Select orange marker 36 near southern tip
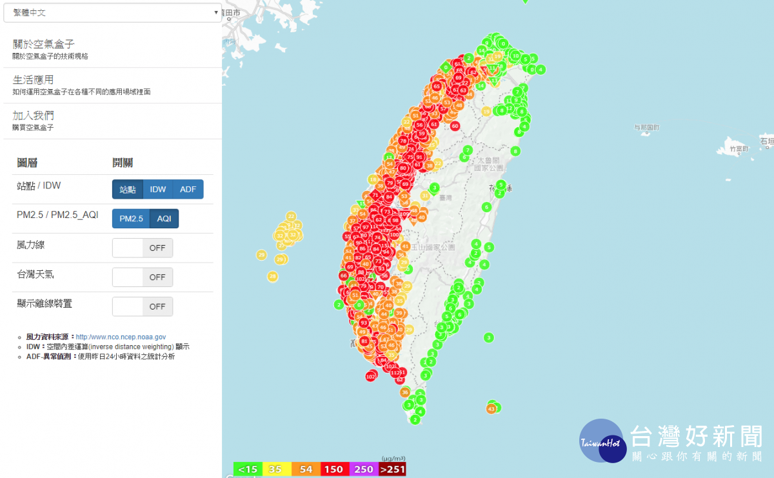The image size is (774, 478). coord(405,392)
